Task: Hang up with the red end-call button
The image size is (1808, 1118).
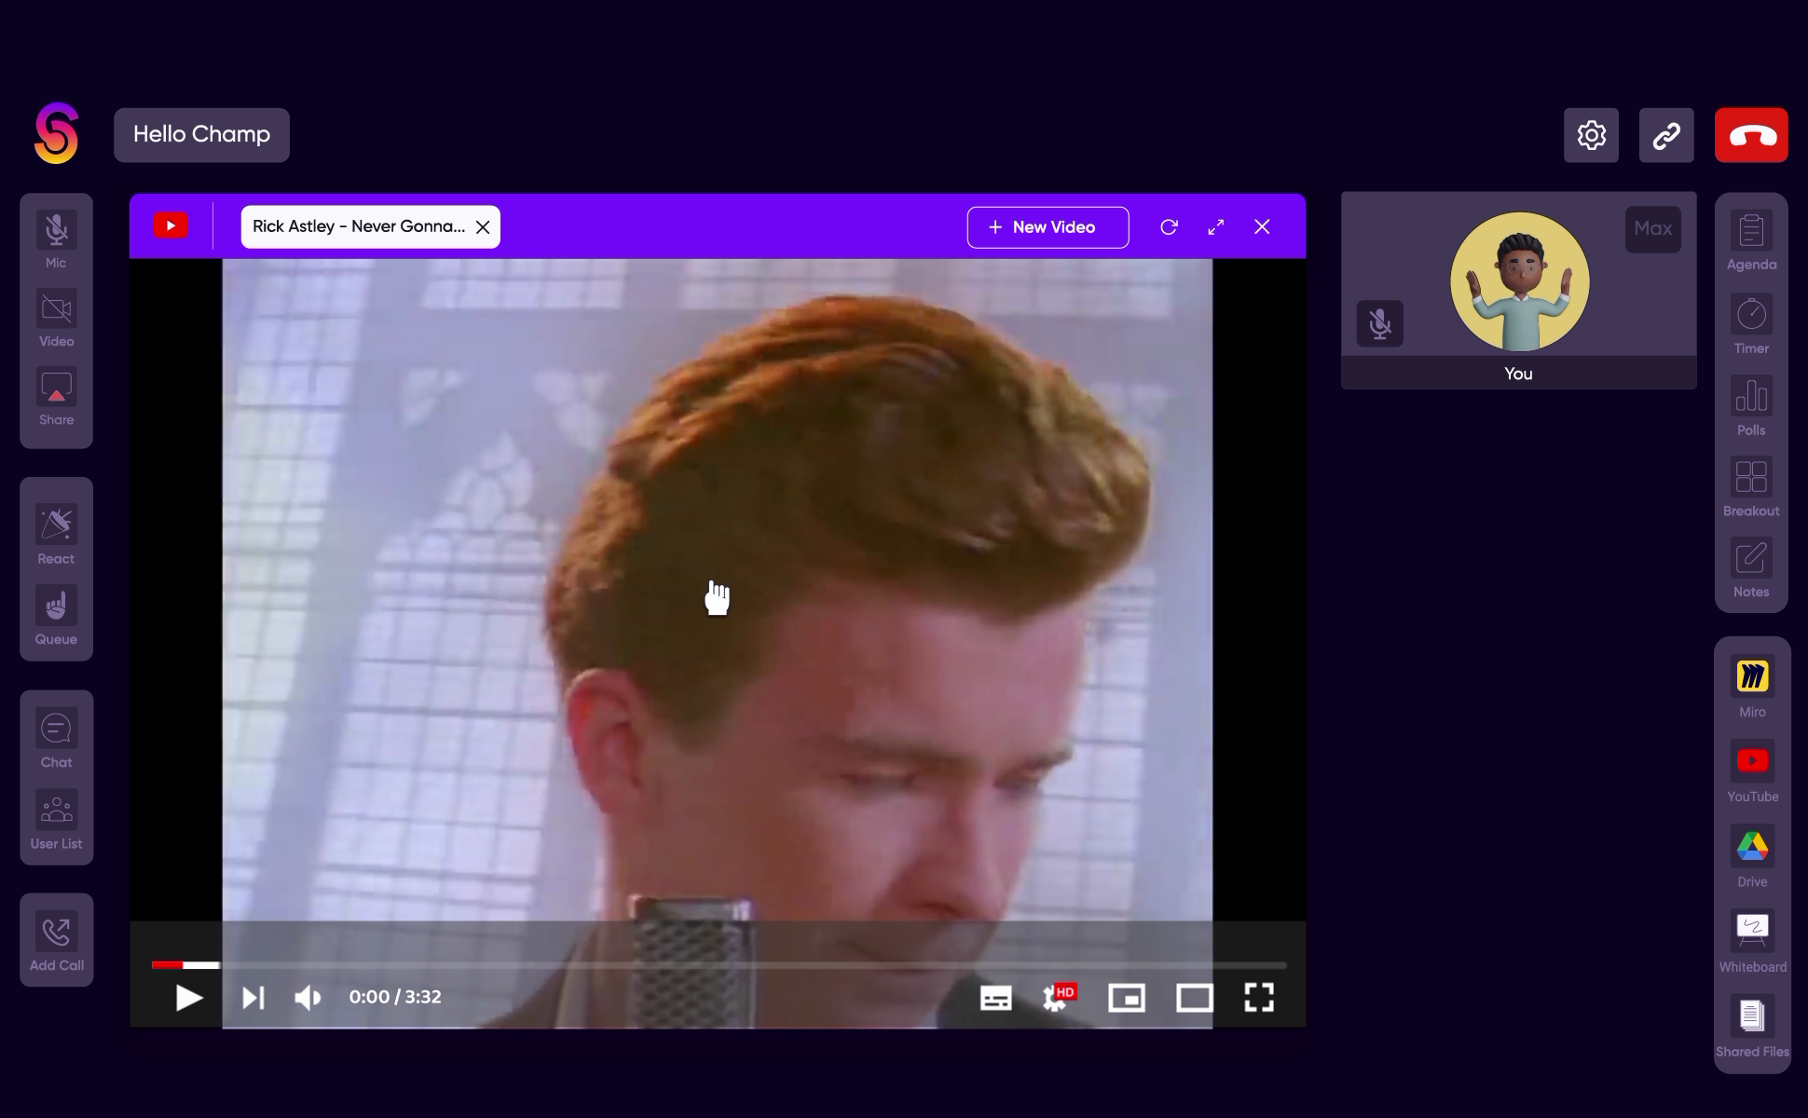Action: coord(1751,135)
